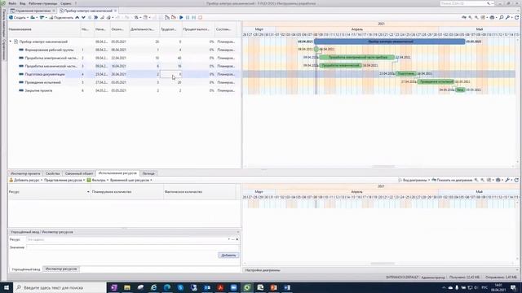Viewport: 522px width, 293px height.
Task: Click Показать на диаграмме button
Action: (x=452, y=180)
